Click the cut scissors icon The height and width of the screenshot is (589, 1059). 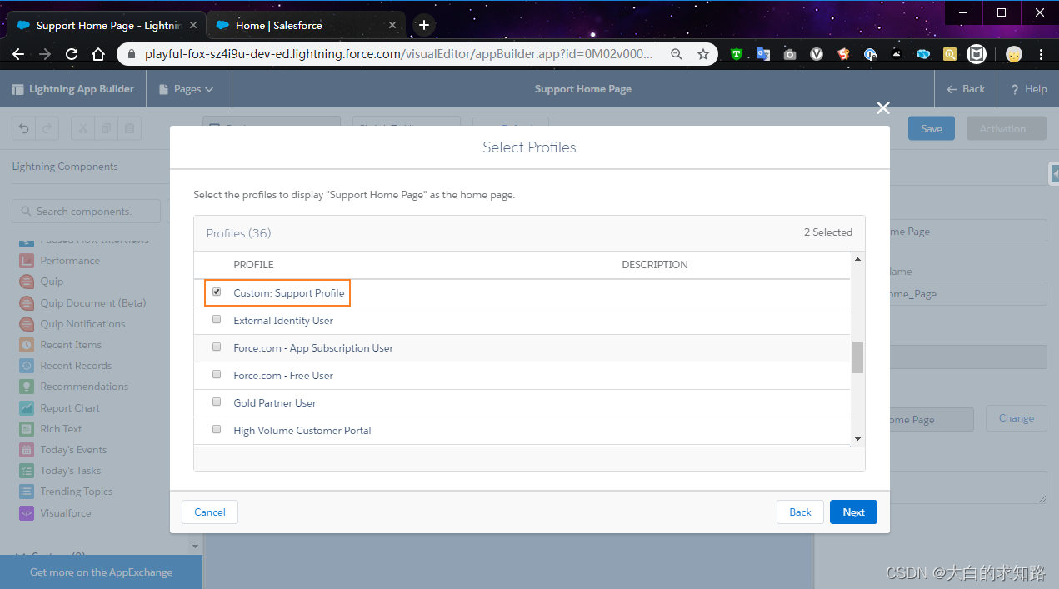click(82, 128)
